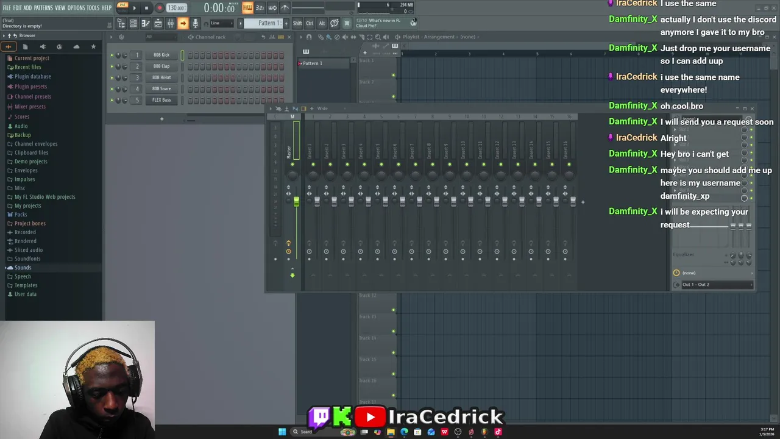Screen dimensions: 780x439
Task: Open the PATTERNS menu
Action: point(43,8)
